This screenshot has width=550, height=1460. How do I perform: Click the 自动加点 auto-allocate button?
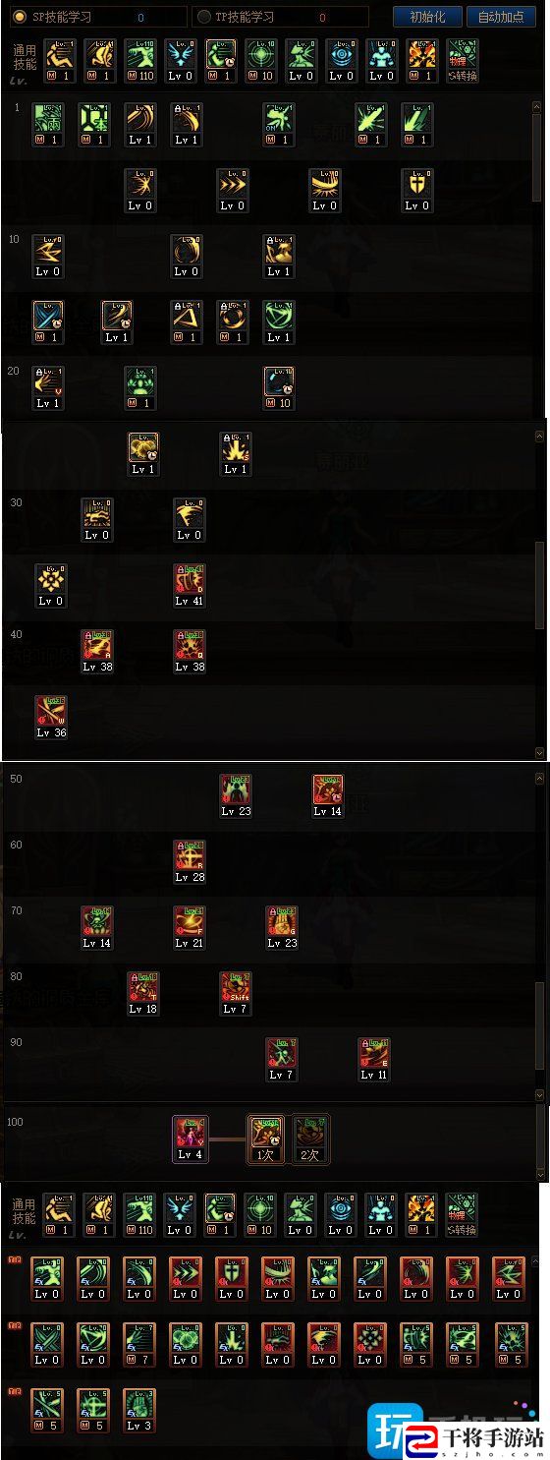pyautogui.click(x=501, y=17)
